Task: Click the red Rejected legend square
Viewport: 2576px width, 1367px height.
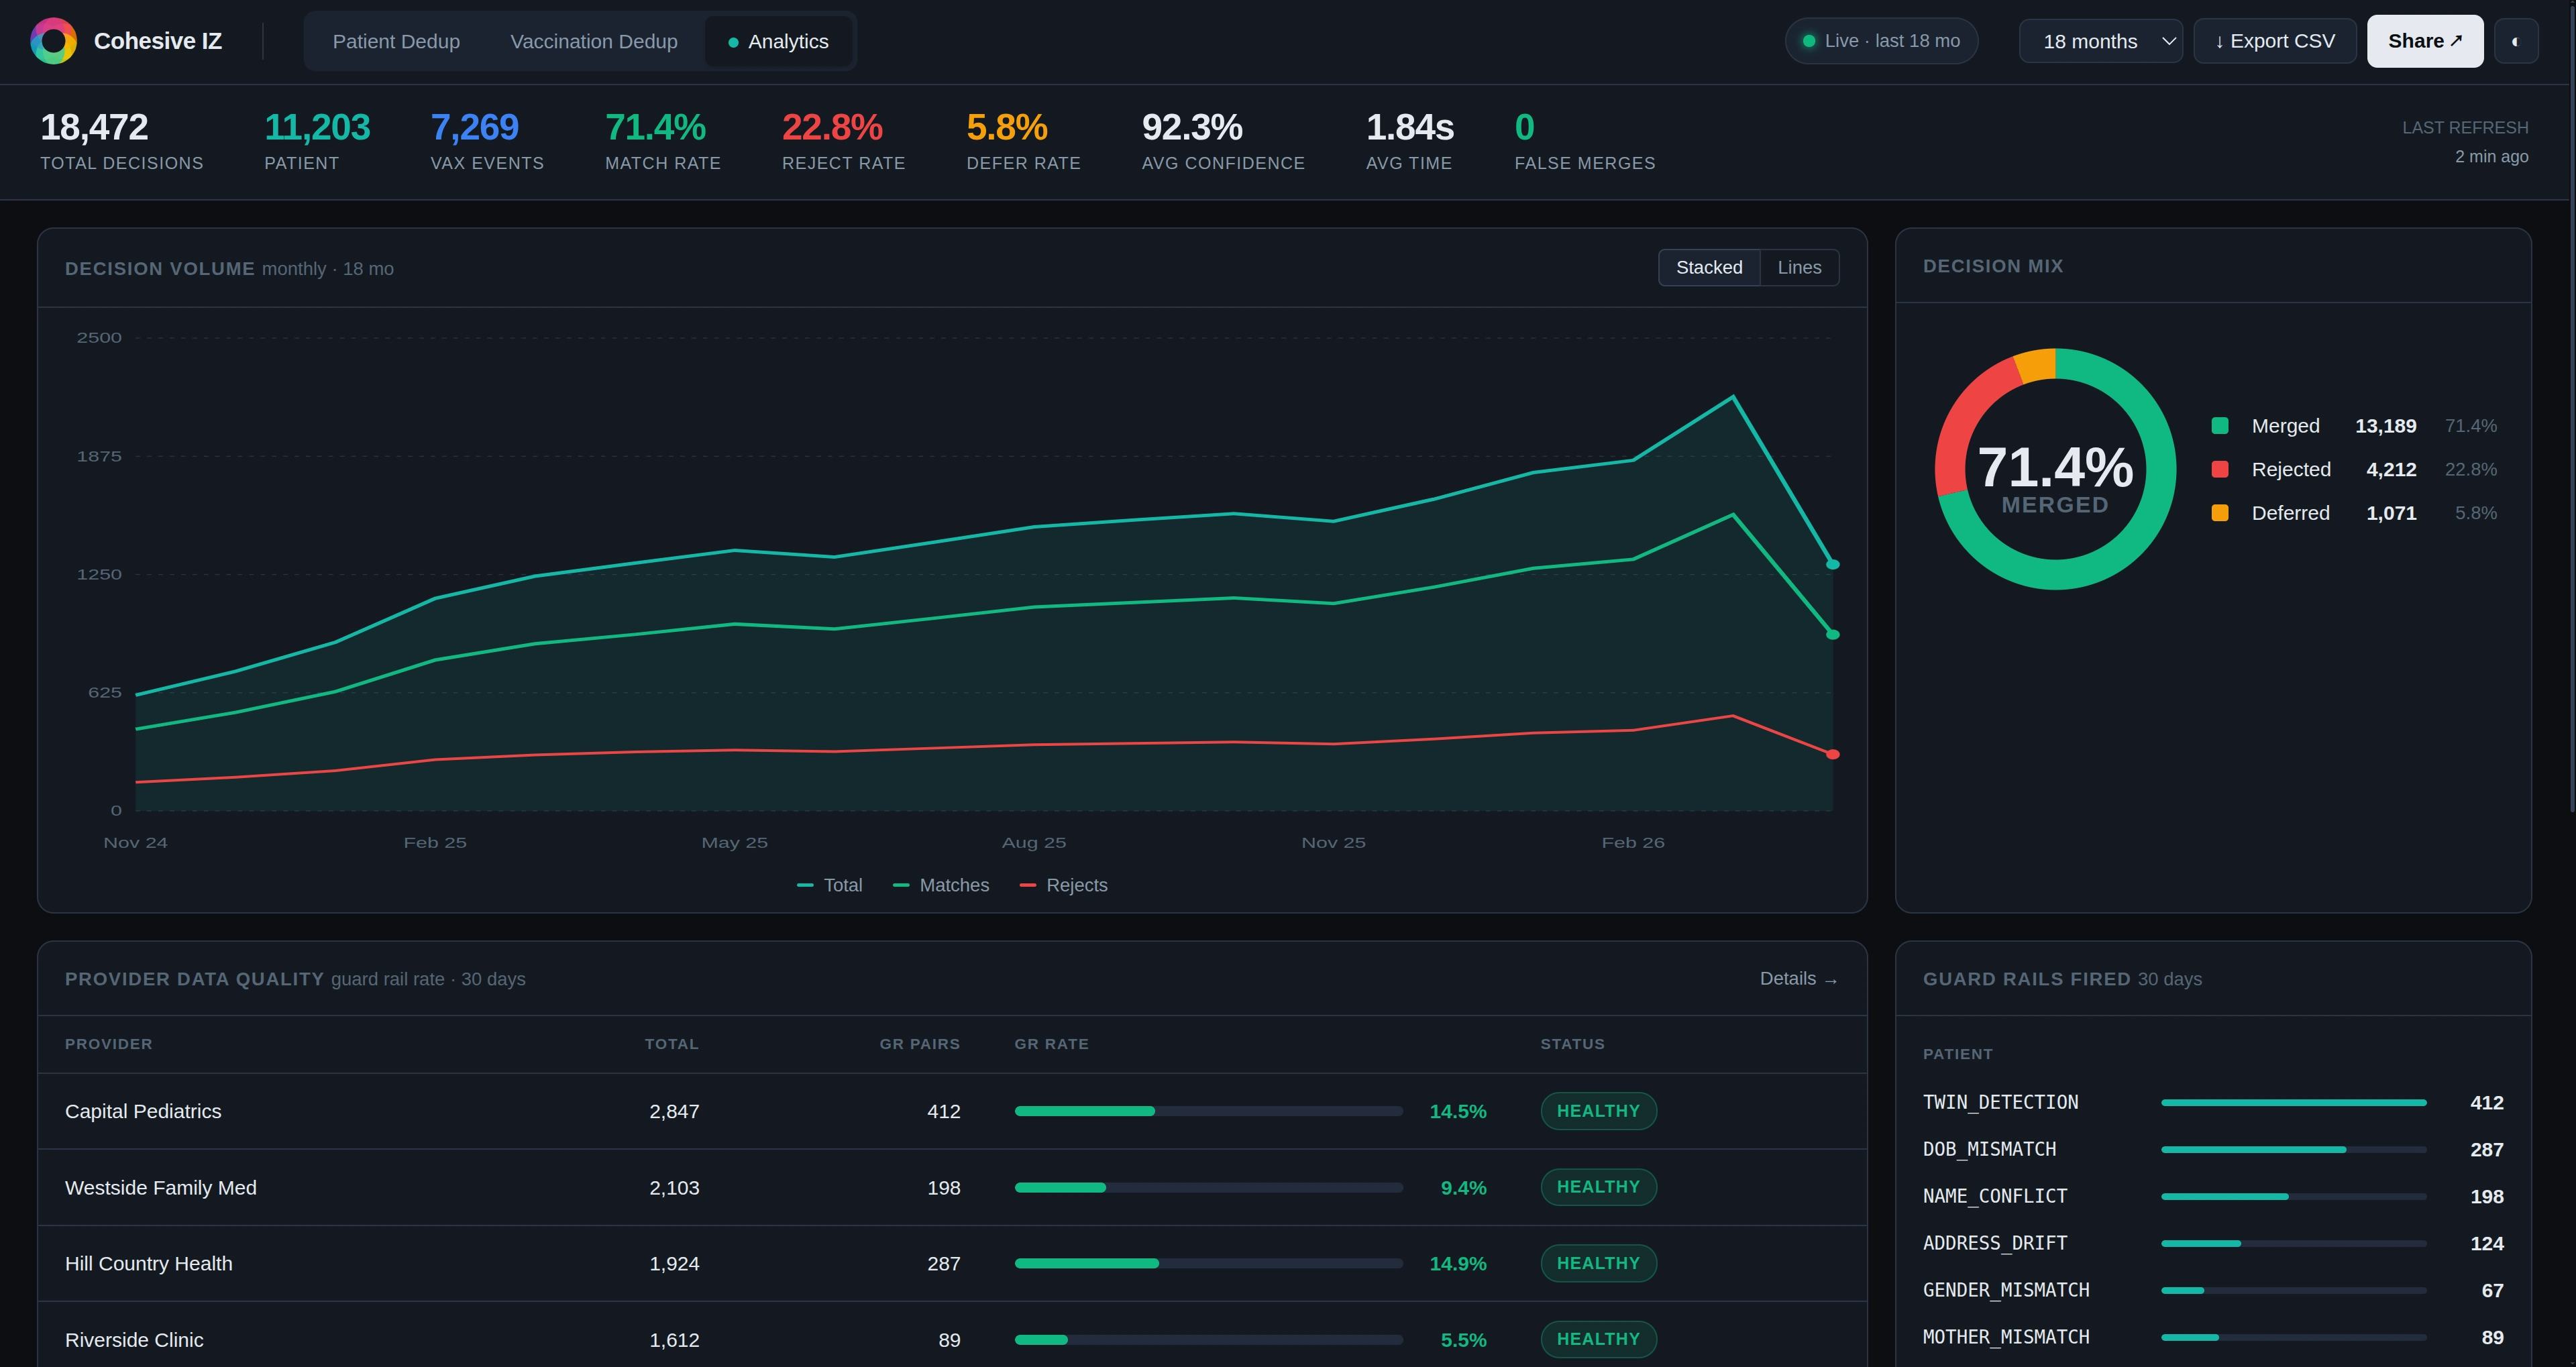Action: click(2219, 469)
